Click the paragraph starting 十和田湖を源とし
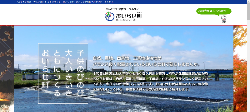The image size is (250, 112). pos(151,82)
